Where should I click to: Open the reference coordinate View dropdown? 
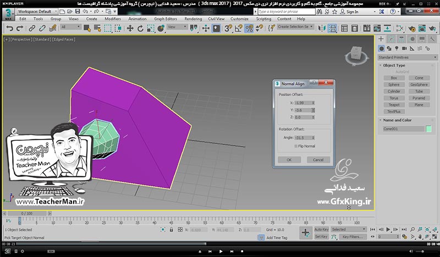coord(177,27)
